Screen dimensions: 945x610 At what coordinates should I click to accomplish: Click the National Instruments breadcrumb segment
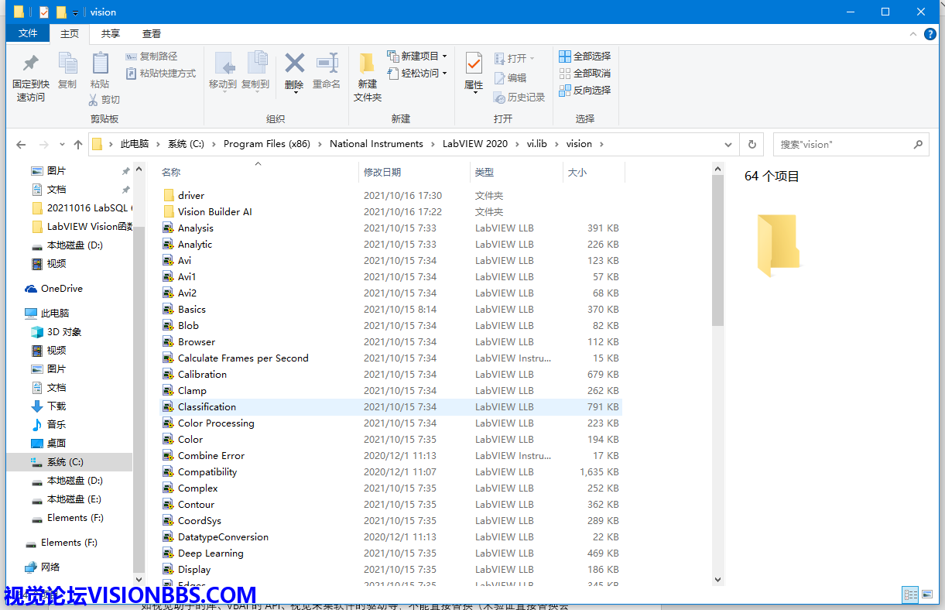376,144
